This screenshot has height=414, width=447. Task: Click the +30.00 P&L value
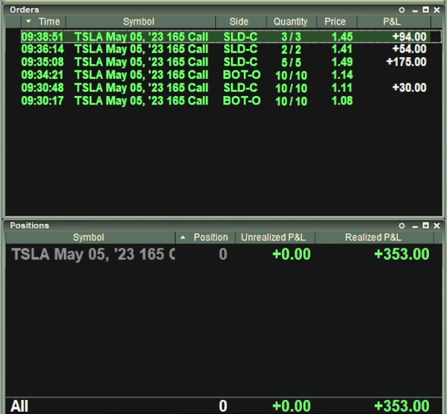click(409, 88)
